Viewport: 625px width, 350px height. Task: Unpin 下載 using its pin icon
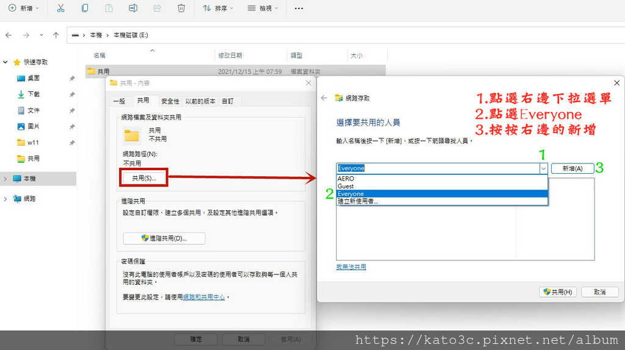(x=72, y=95)
